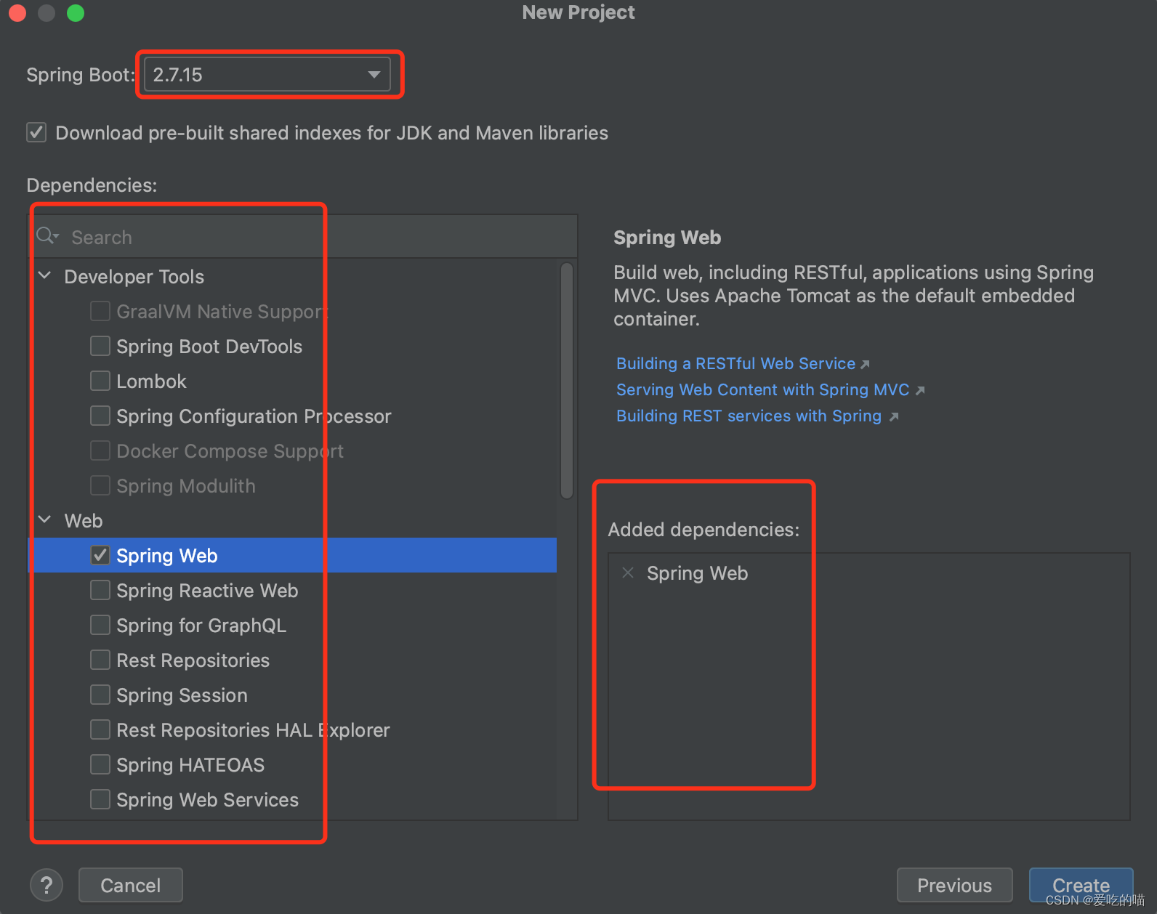Click the Create button
Screen dimensions: 1157x914
pos(1081,885)
